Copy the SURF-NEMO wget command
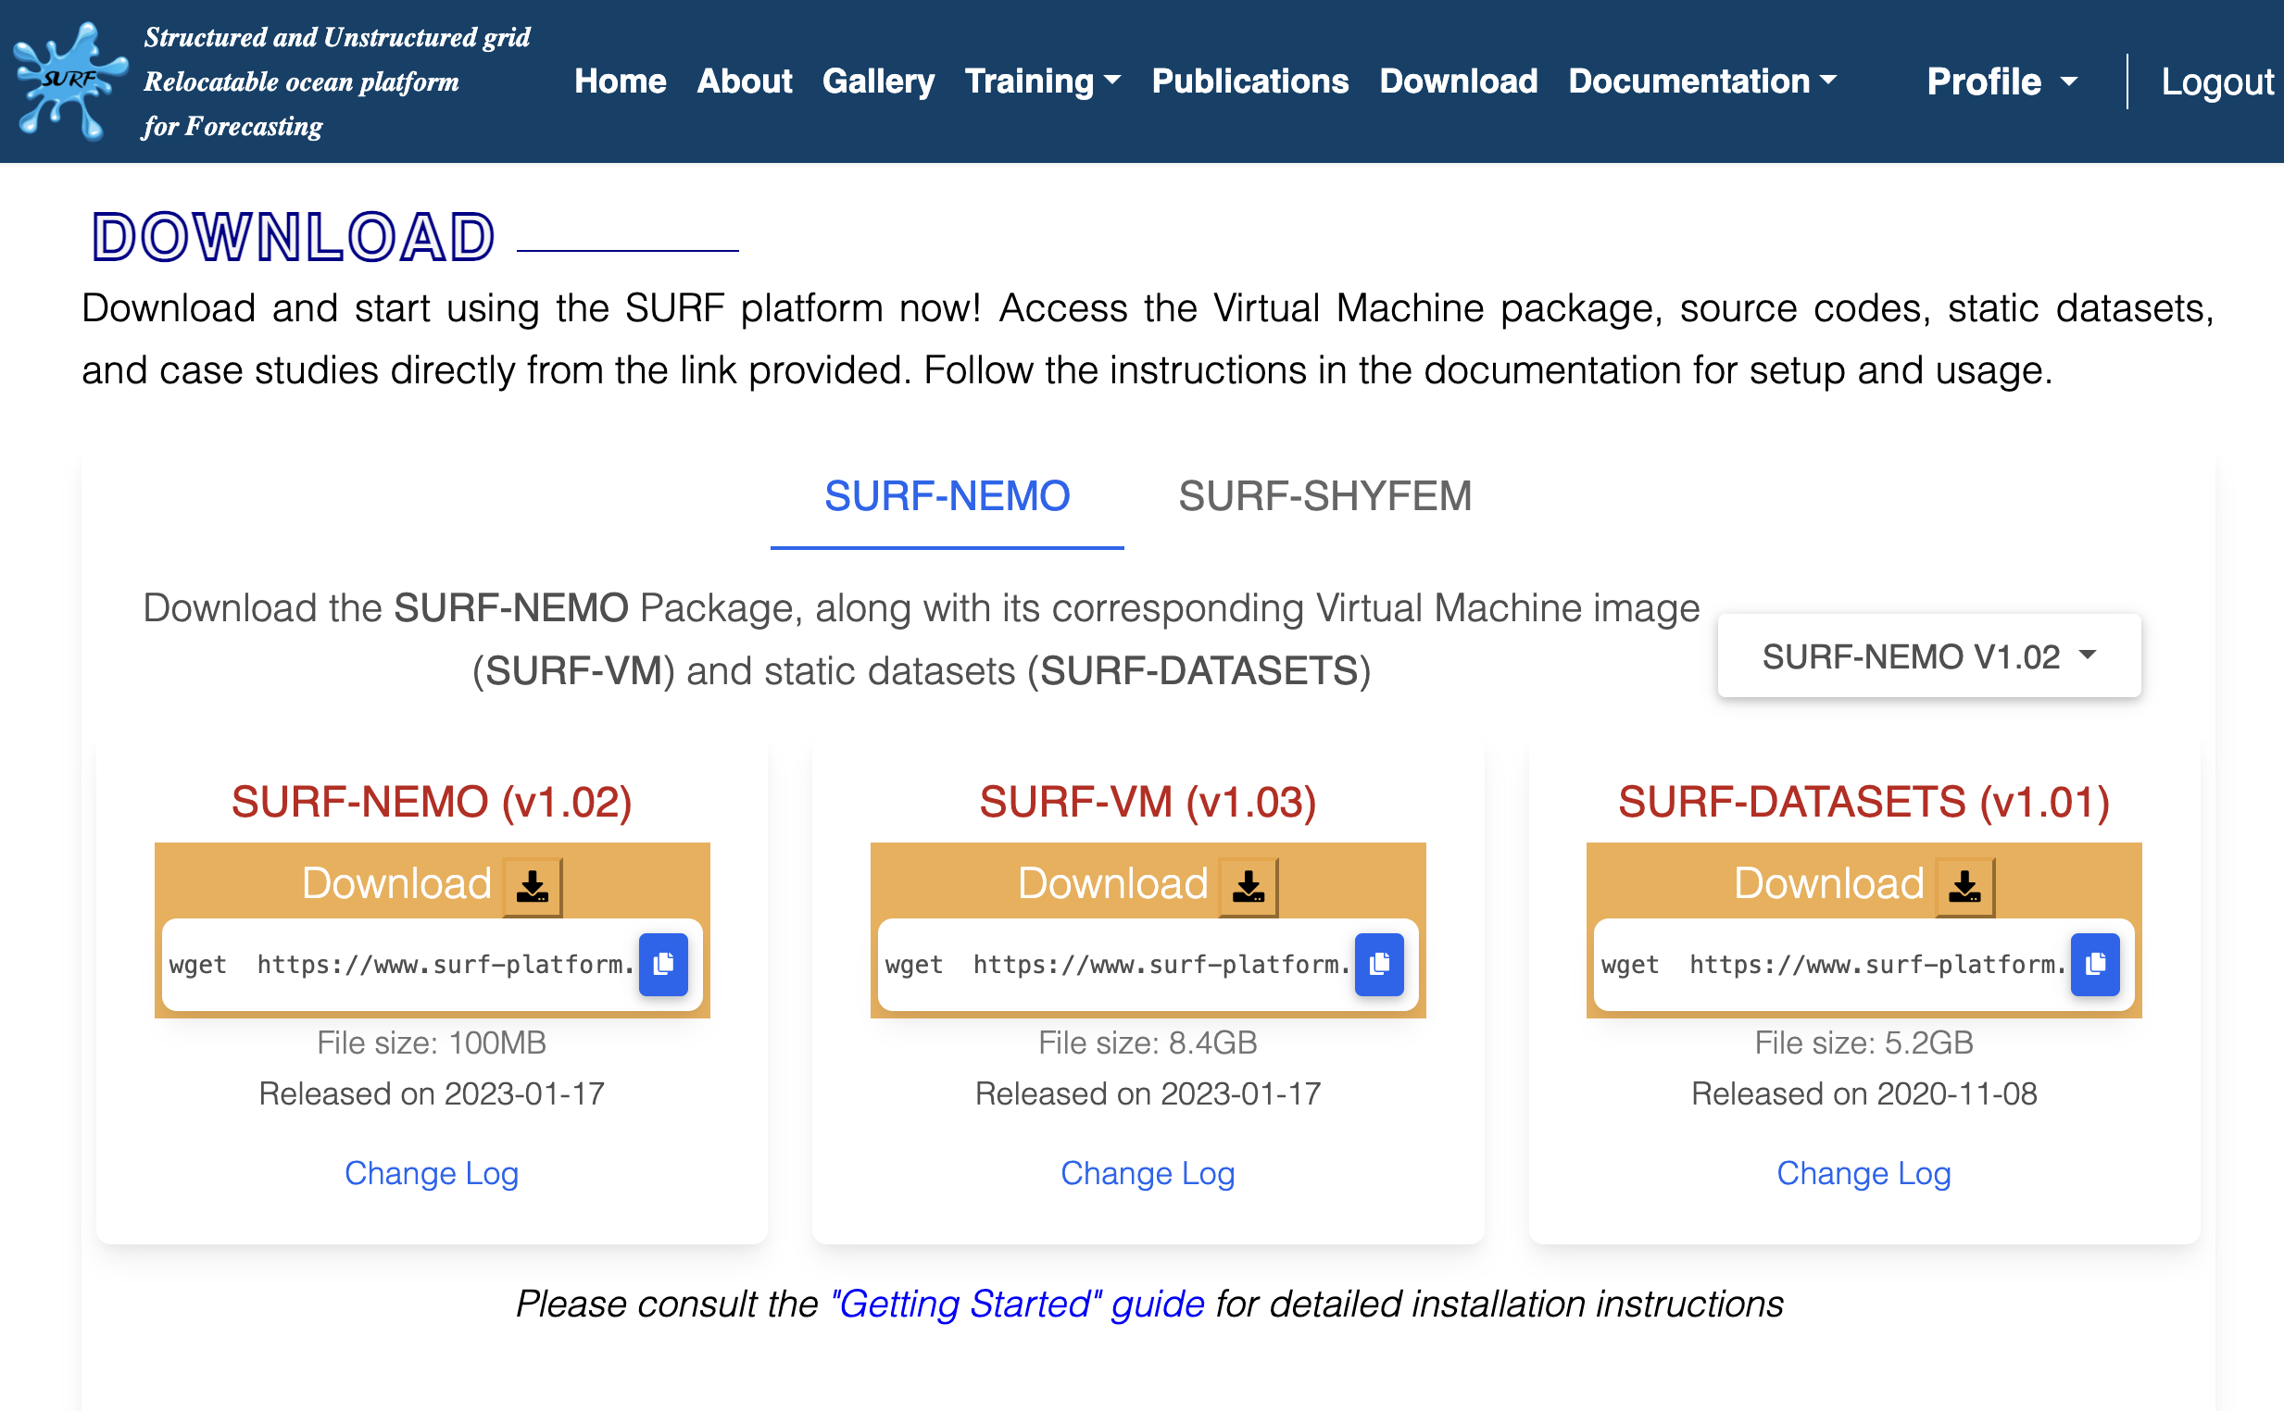Image resolution: width=2284 pixels, height=1411 pixels. tap(664, 964)
